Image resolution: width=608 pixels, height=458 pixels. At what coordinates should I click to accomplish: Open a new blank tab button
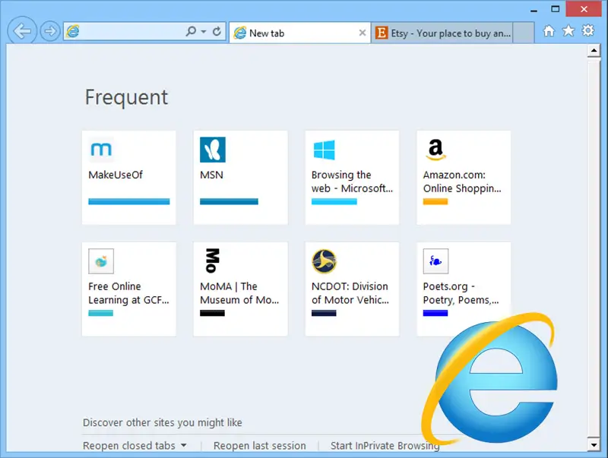524,33
